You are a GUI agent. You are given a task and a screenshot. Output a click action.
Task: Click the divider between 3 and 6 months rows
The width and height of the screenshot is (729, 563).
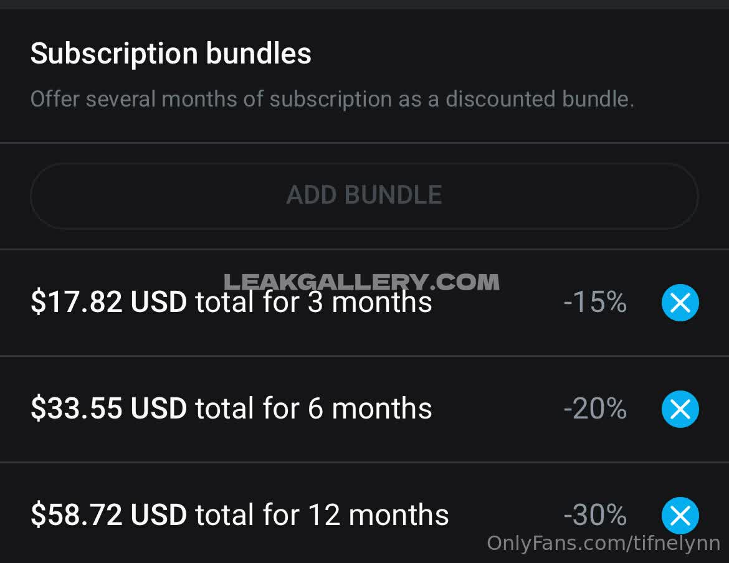[x=364, y=356]
